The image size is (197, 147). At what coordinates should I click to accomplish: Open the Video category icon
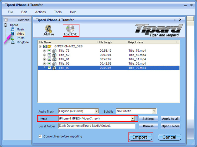12,34
